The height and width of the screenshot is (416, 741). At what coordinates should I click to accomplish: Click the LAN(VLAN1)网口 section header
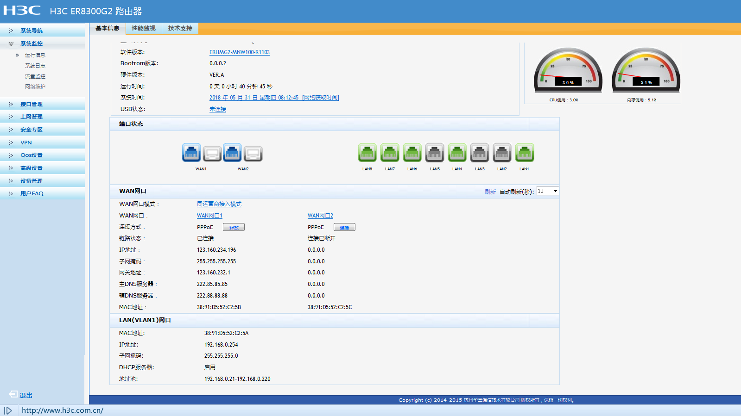(x=335, y=320)
